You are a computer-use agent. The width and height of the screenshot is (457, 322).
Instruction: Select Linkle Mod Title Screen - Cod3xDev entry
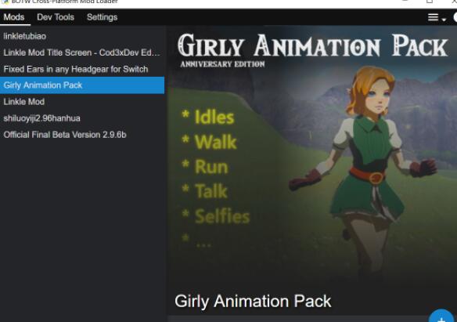click(82, 52)
